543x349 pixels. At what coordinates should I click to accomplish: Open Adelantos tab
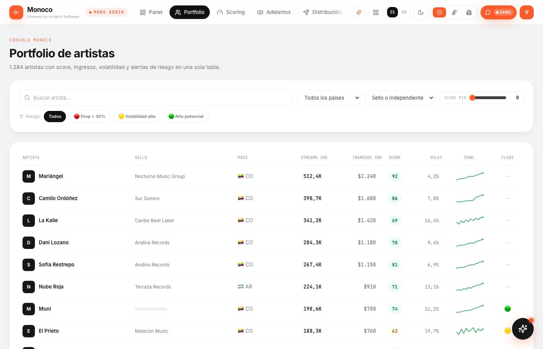(274, 12)
